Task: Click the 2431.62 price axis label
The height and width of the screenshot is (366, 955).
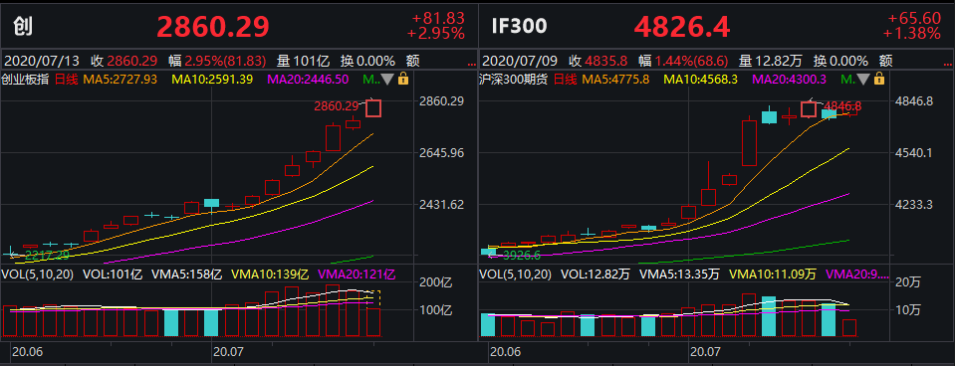Action: [441, 204]
